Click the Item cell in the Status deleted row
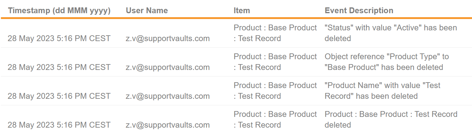The image size is (472, 131). [x=275, y=33]
